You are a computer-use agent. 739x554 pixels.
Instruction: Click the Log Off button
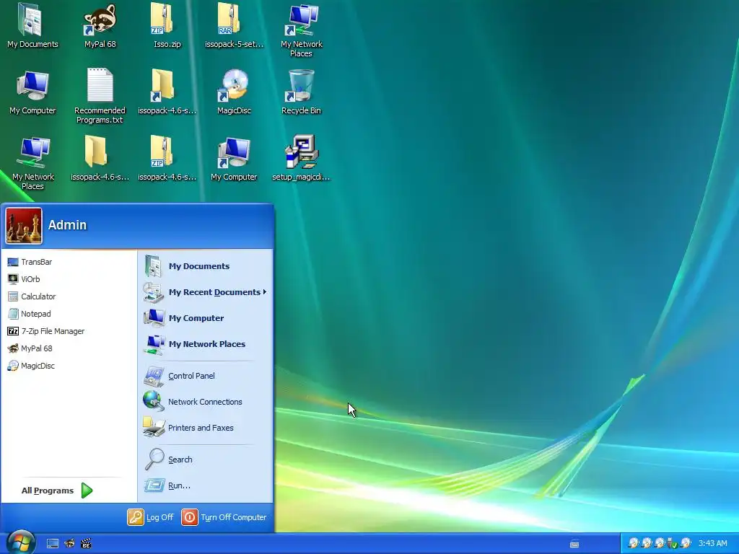click(x=151, y=517)
